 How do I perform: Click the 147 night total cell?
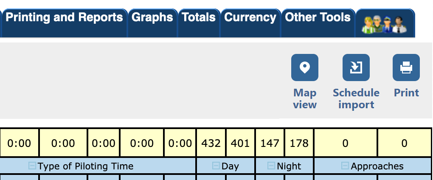(270, 143)
